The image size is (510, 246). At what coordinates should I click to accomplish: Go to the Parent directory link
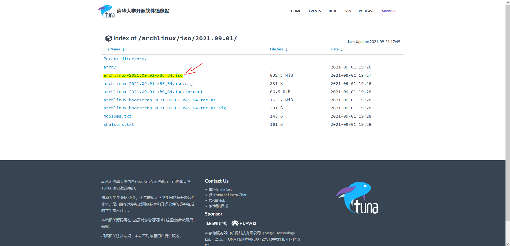125,59
